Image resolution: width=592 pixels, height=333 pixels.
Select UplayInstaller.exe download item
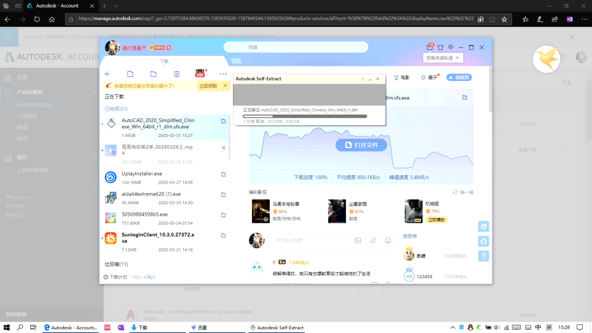coord(164,177)
